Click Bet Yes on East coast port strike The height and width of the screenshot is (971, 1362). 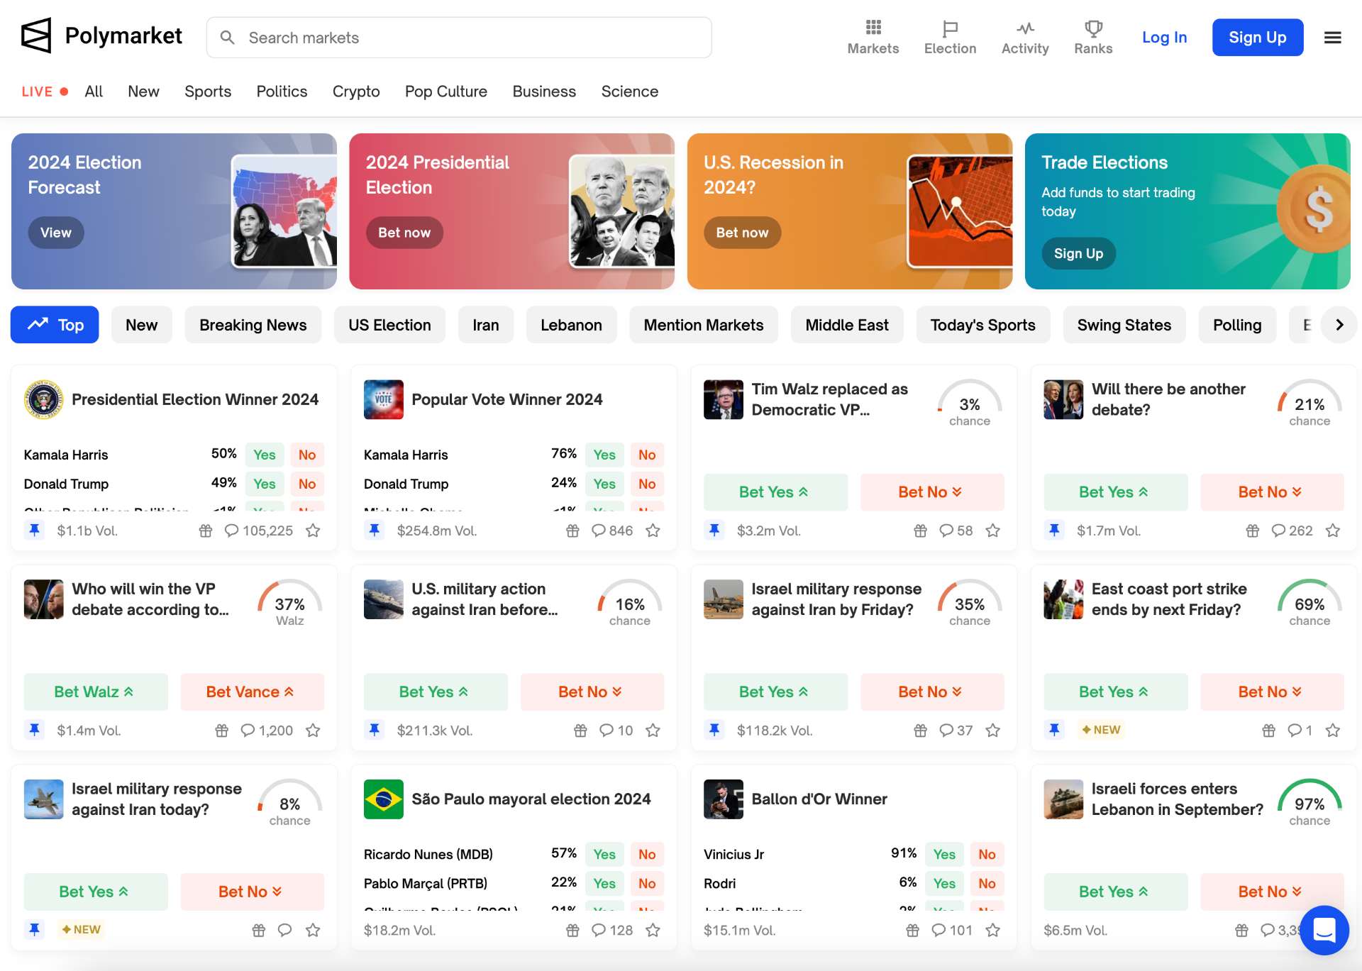pos(1116,692)
